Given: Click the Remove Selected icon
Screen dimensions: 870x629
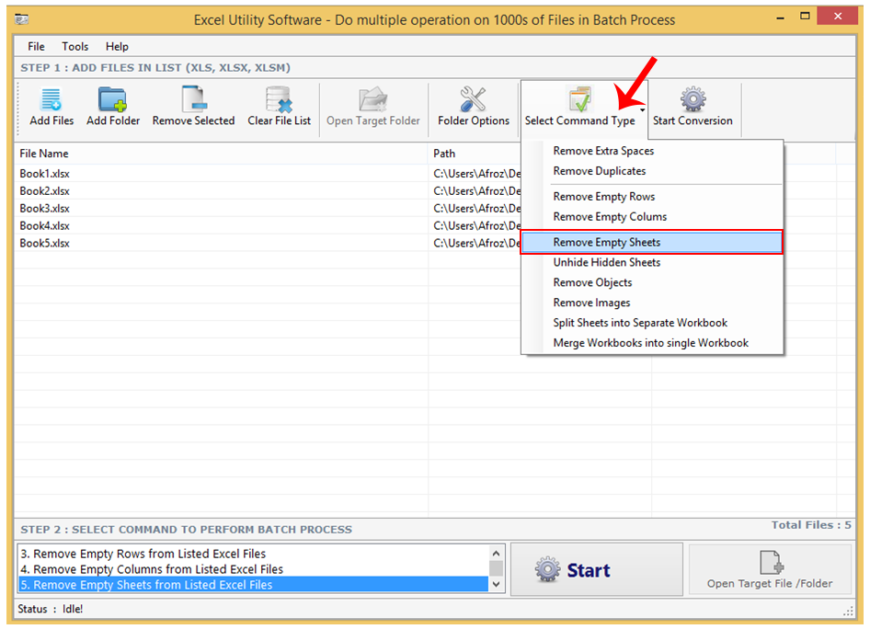Looking at the screenshot, I should [194, 100].
